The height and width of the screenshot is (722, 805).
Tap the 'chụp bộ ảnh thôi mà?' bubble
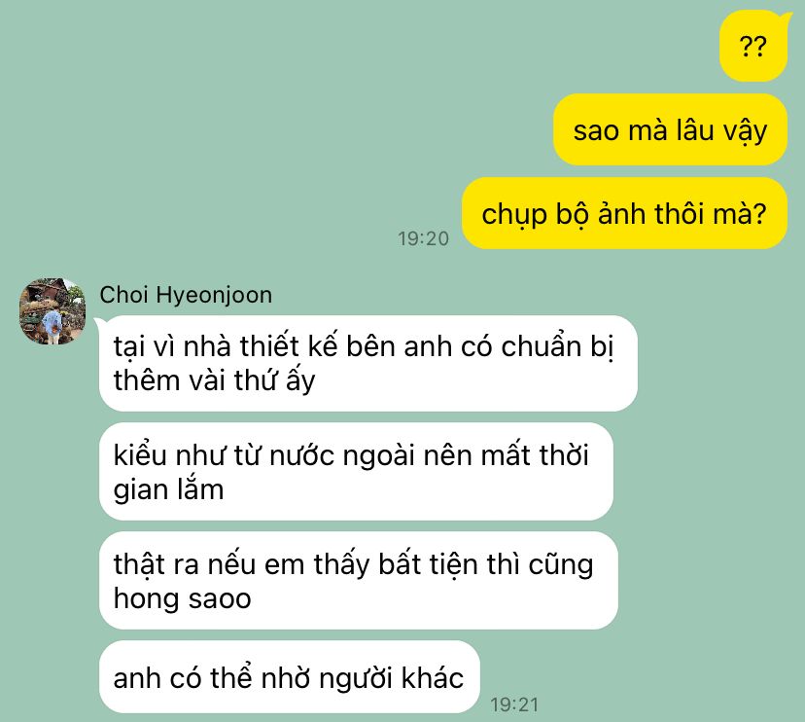tap(624, 213)
